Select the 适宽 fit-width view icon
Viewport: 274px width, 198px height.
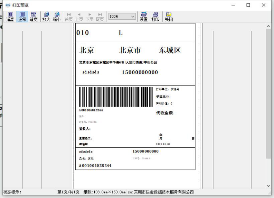(x=34, y=17)
